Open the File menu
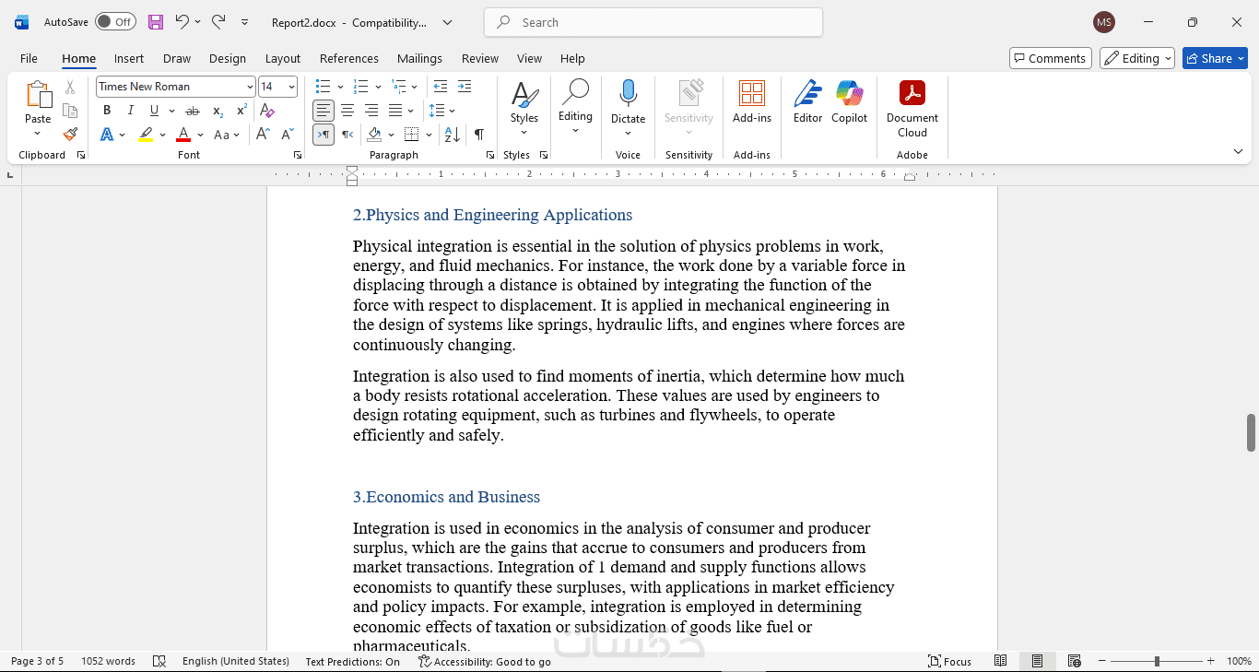The image size is (1259, 672). pos(29,58)
